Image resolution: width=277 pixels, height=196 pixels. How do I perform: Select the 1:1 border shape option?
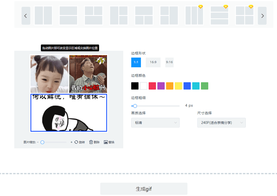coord(136,62)
